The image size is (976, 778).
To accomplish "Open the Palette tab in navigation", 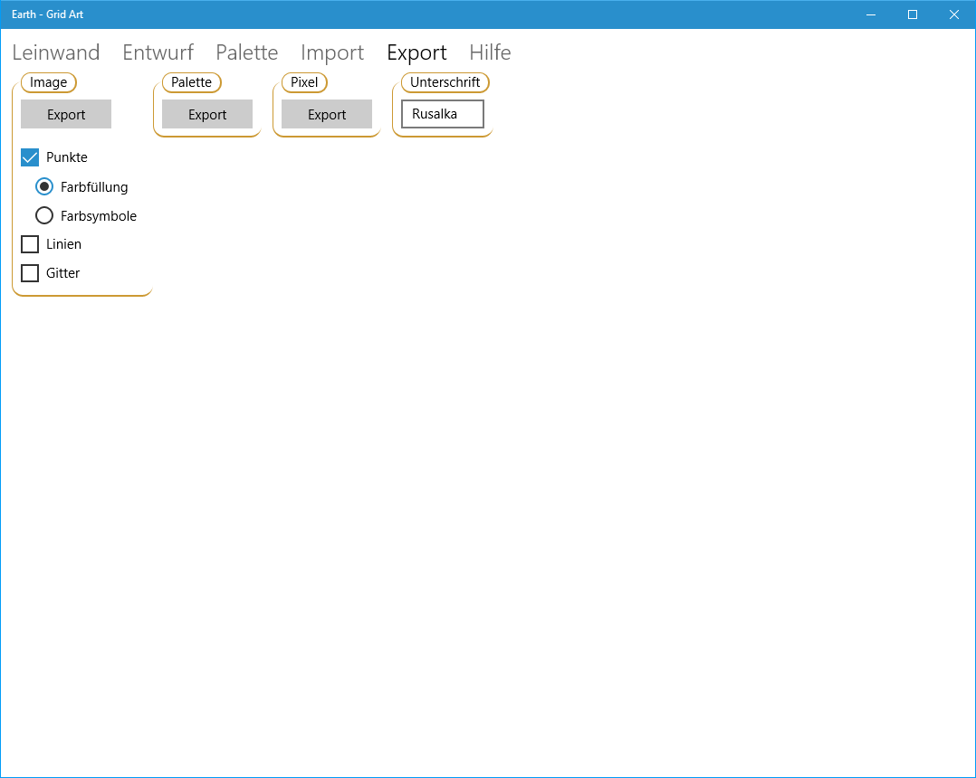I will point(247,52).
